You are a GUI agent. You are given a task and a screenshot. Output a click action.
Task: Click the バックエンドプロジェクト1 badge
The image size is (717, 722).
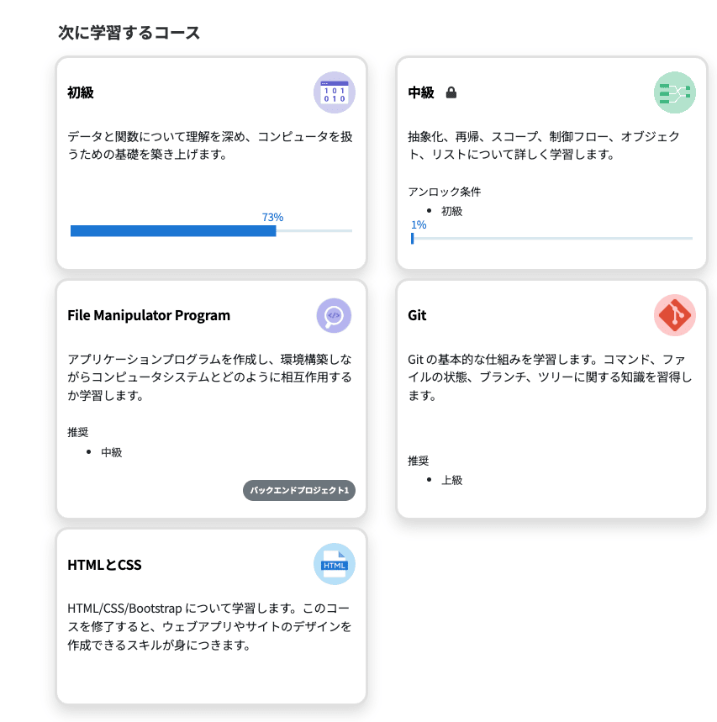(x=300, y=490)
